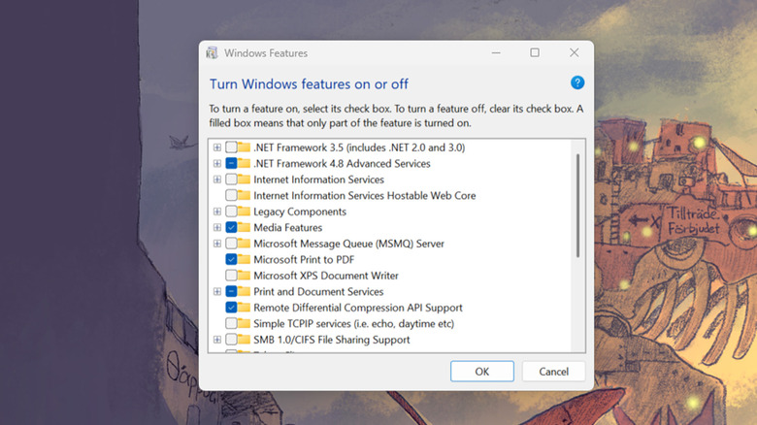Enable Microsoft Message Queue Server checkbox
This screenshot has height=425, width=757.
(231, 243)
